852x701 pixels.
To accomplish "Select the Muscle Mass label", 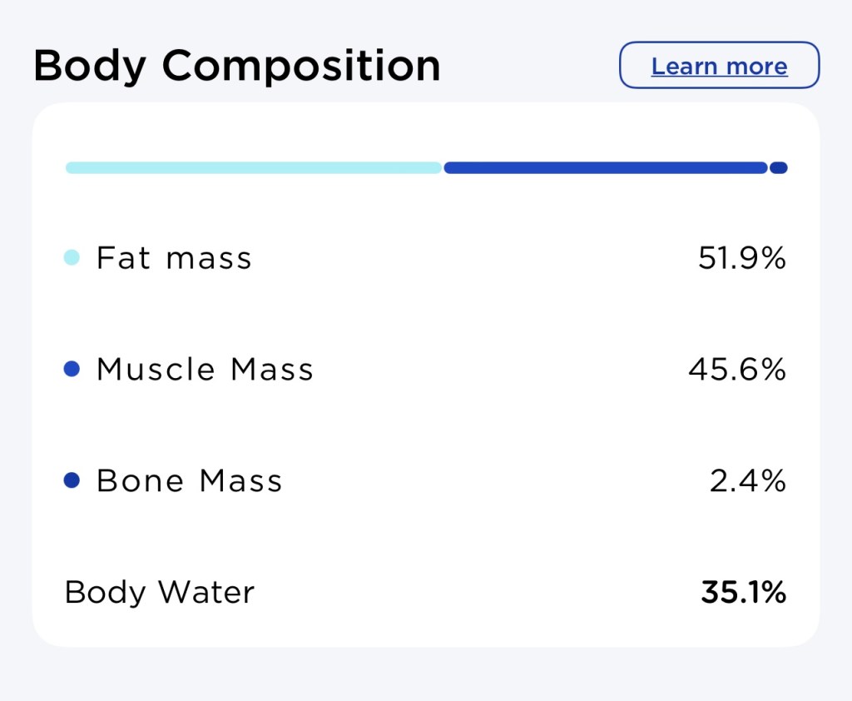I will pyautogui.click(x=205, y=369).
